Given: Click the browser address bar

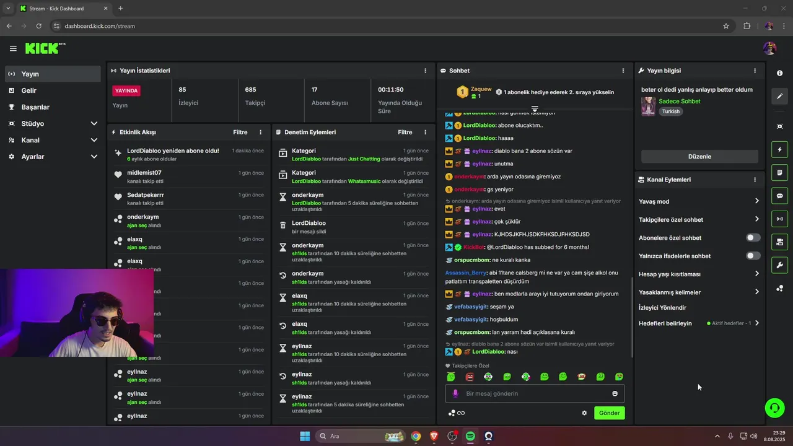Looking at the screenshot, I should 384,26.
